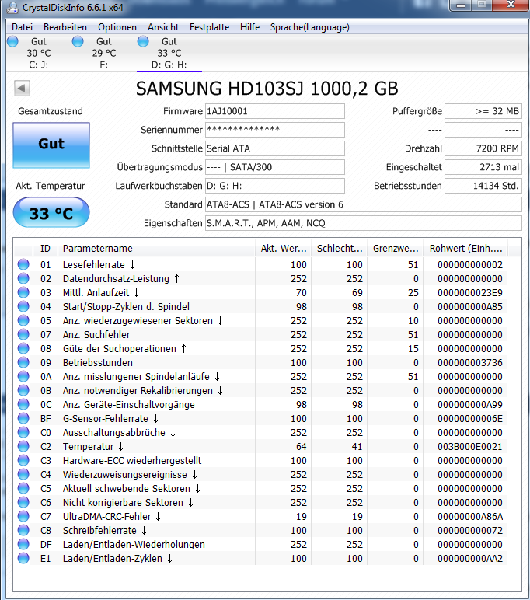Click status icon of Schreibfehlerrate row

coord(23,530)
